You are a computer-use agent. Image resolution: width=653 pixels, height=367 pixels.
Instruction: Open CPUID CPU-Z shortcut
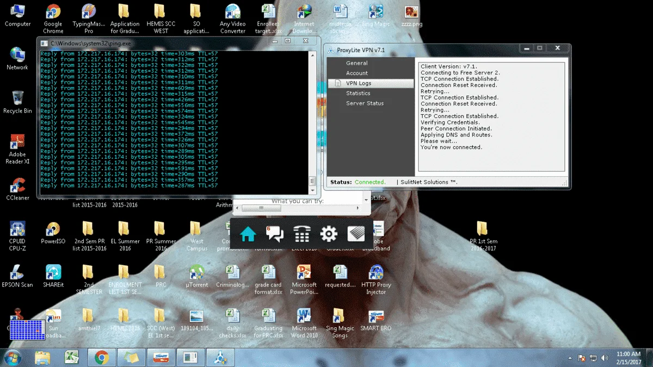[x=17, y=236]
